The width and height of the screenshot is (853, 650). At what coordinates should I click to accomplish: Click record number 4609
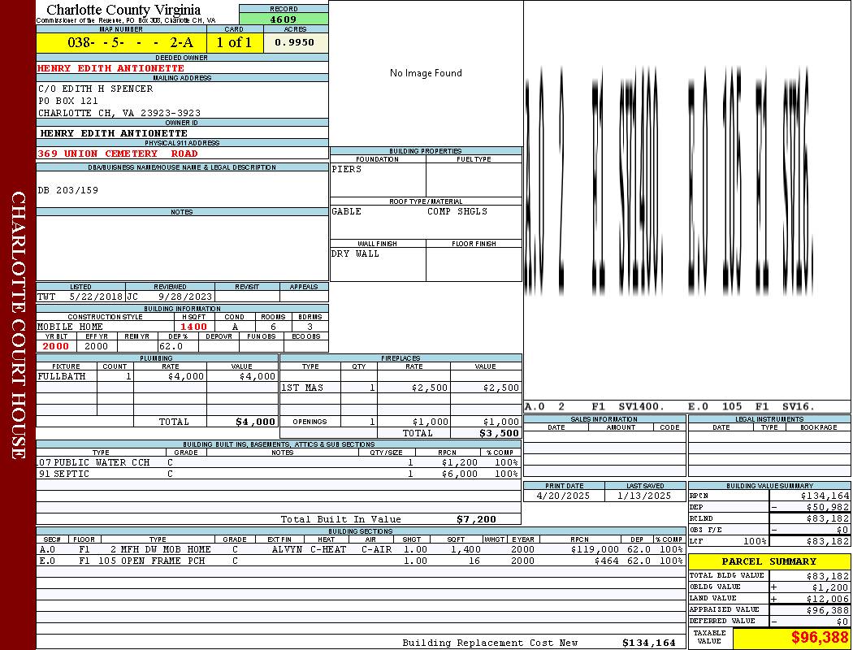(284, 19)
